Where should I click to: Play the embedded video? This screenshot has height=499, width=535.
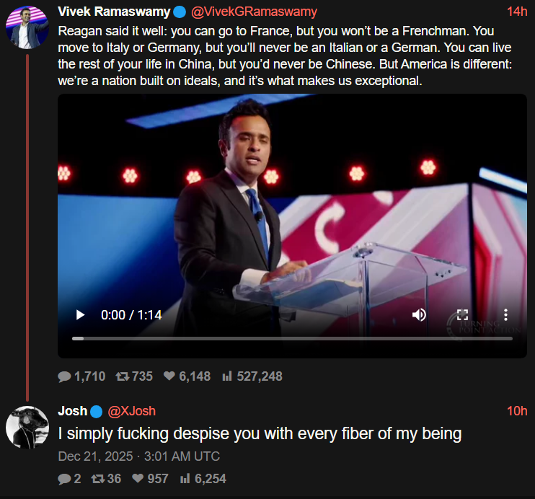coord(80,315)
